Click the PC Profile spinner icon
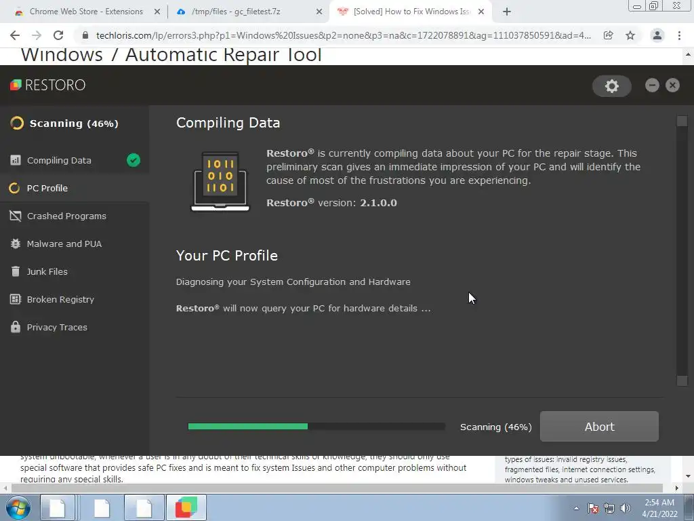This screenshot has height=521, width=694. (14, 189)
